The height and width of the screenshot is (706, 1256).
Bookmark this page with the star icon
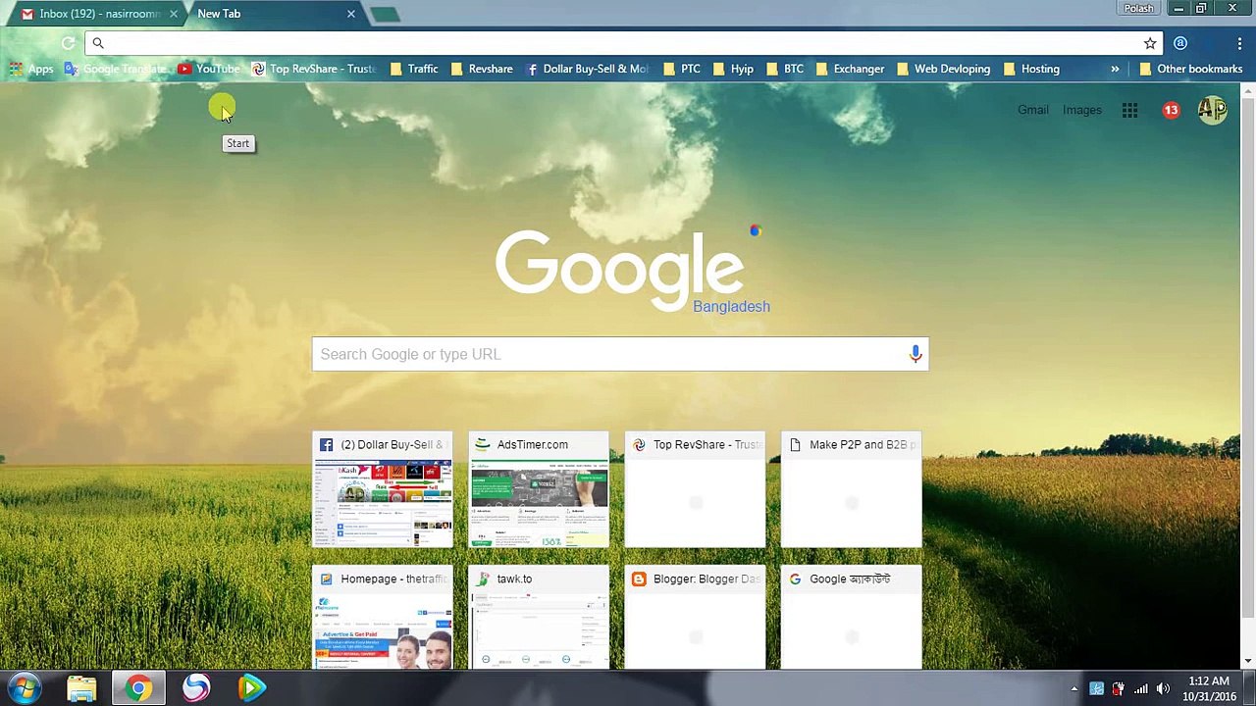(1150, 43)
